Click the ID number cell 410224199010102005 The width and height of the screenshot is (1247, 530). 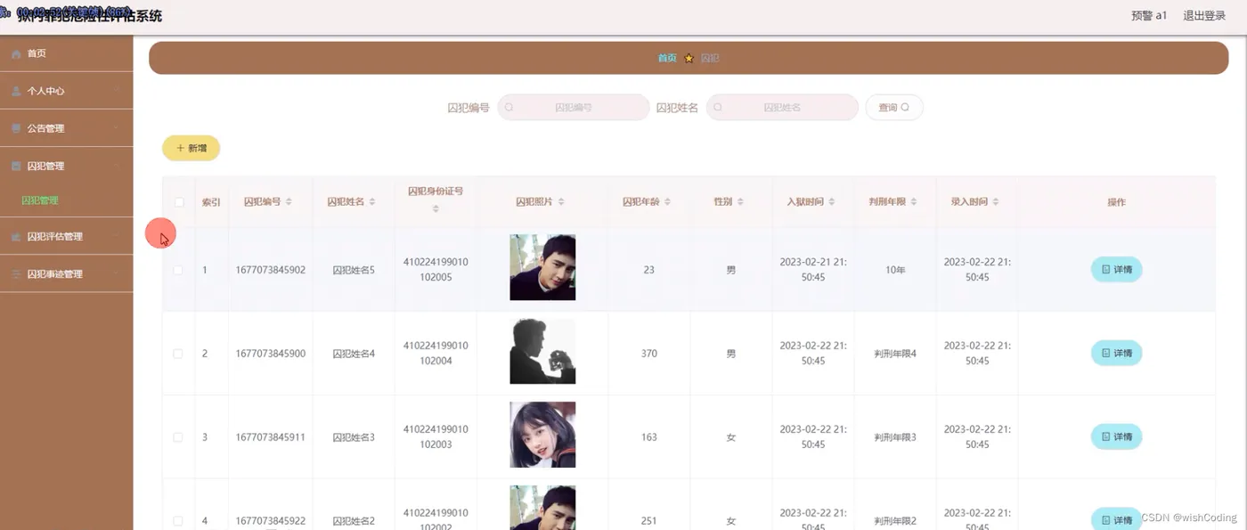coord(436,270)
